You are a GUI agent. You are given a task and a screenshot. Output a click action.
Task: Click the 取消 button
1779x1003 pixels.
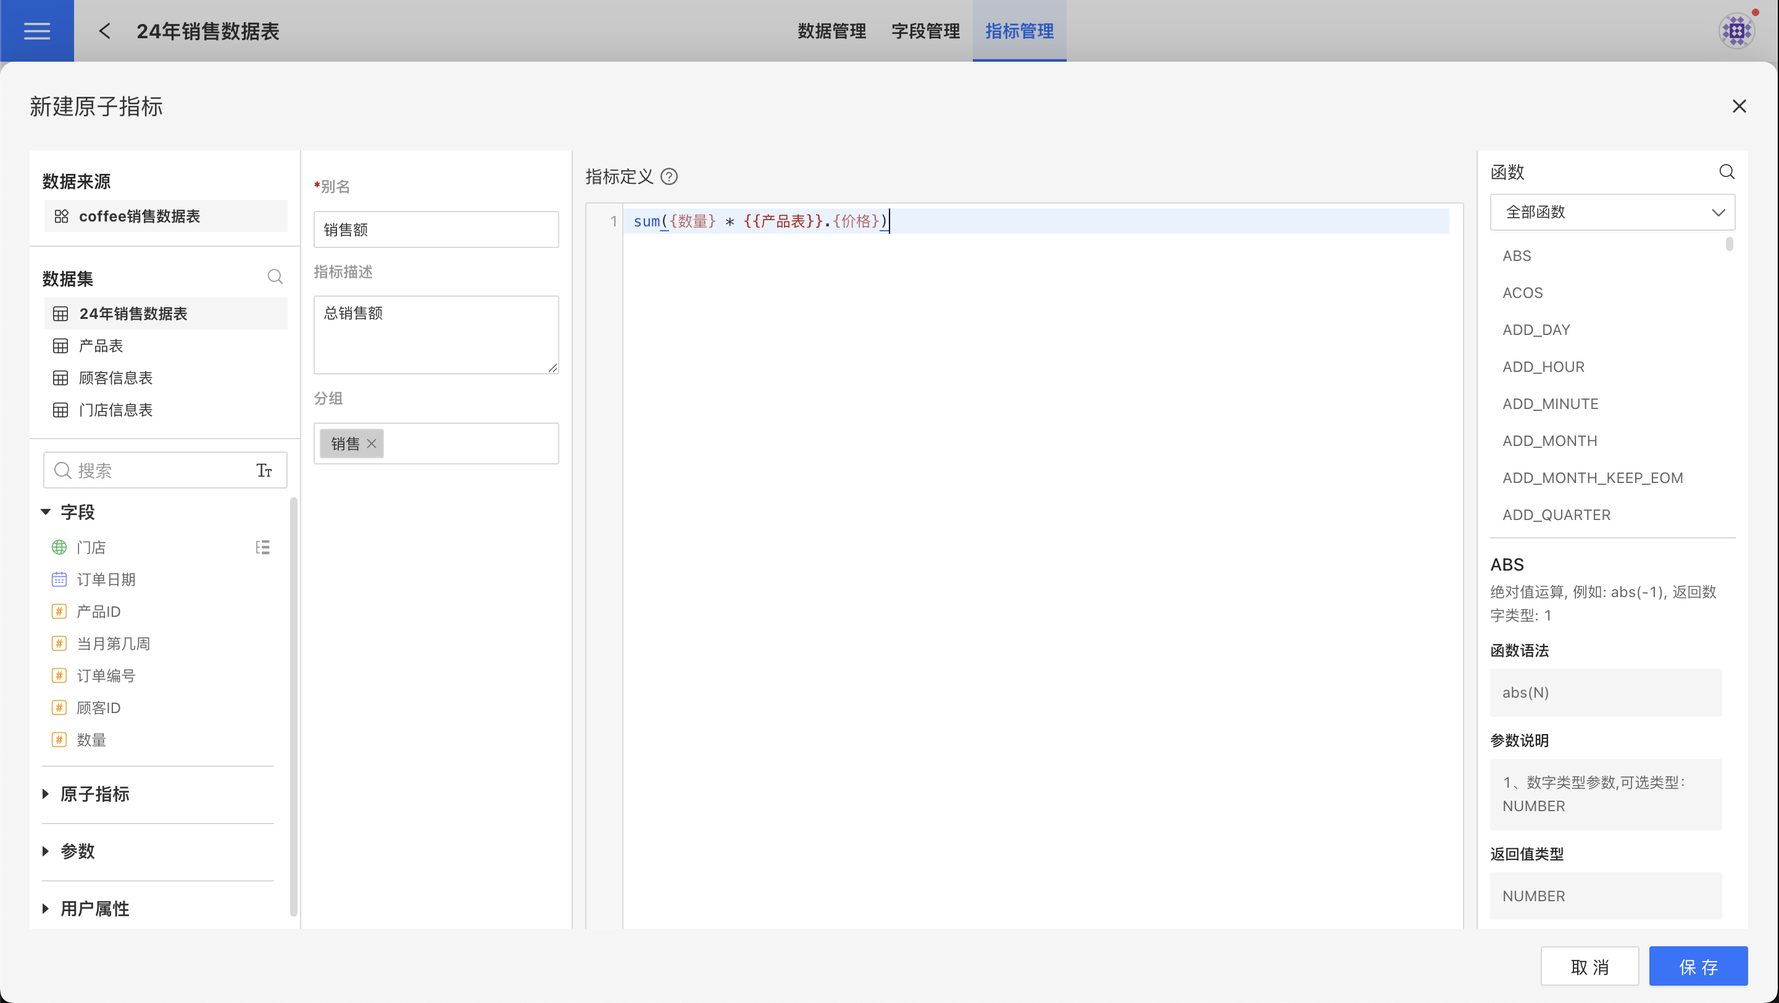pyautogui.click(x=1589, y=967)
